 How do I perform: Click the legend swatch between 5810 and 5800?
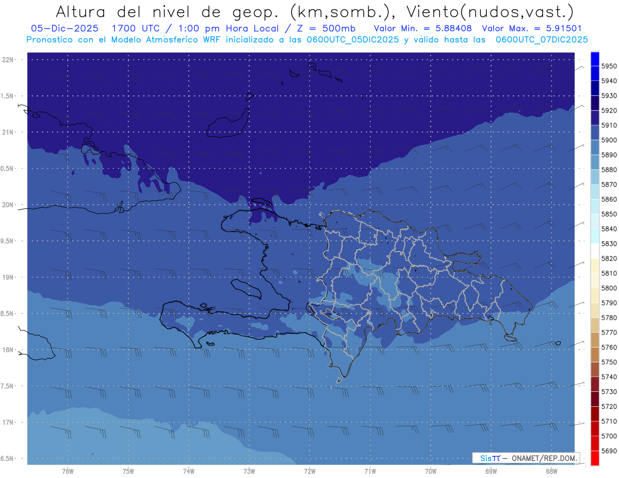tap(595, 281)
